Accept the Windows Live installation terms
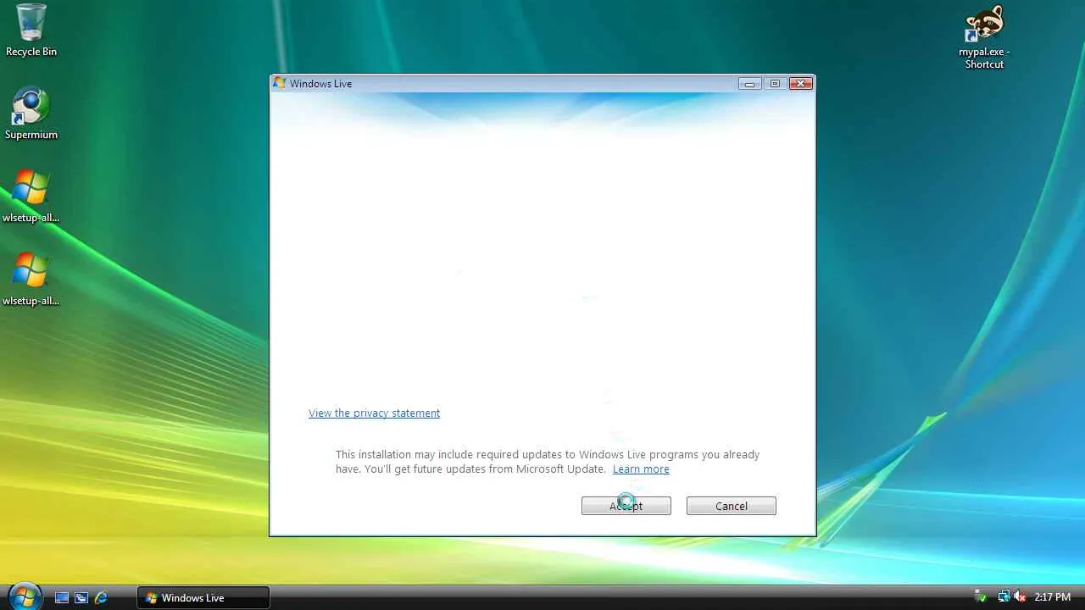1085x610 pixels. (626, 506)
